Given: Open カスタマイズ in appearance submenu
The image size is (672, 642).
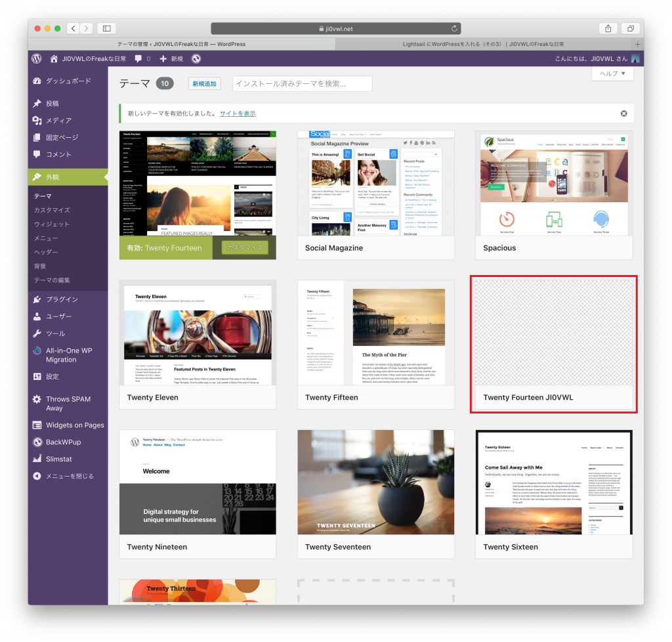Looking at the screenshot, I should (52, 210).
